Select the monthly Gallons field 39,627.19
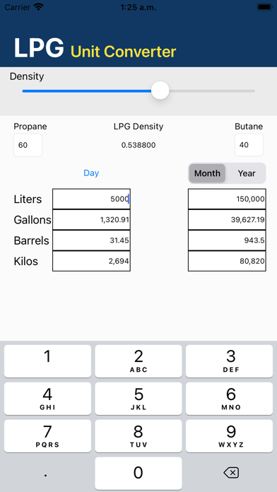 tap(227, 220)
